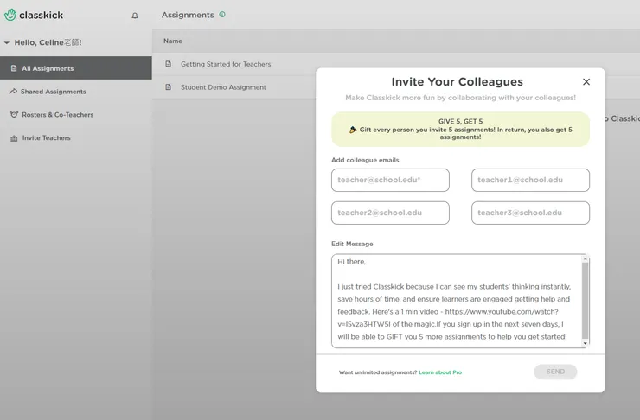Open Invite Teachers in sidebar

coord(46,138)
